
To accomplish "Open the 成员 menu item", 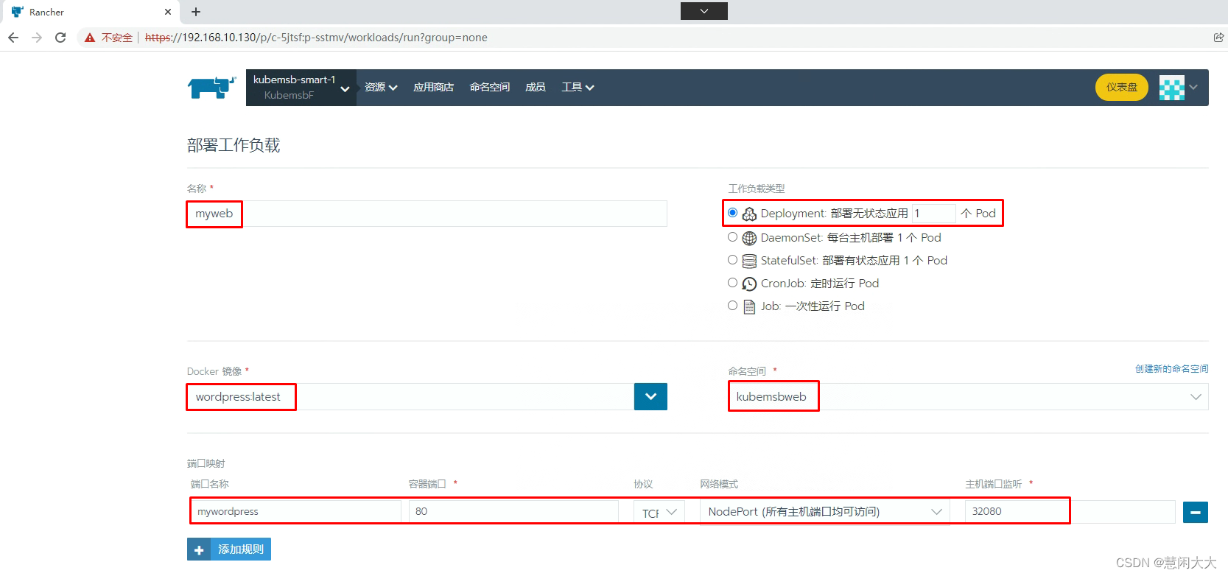I will (x=536, y=88).
